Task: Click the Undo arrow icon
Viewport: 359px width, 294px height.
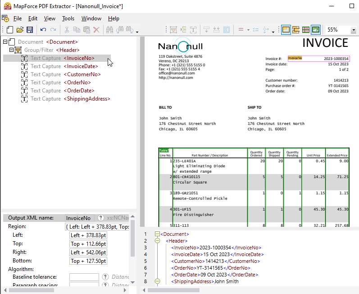Action: click(43, 30)
